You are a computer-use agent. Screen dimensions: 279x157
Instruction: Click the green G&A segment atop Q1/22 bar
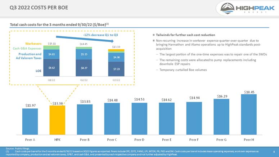click(x=51, y=48)
